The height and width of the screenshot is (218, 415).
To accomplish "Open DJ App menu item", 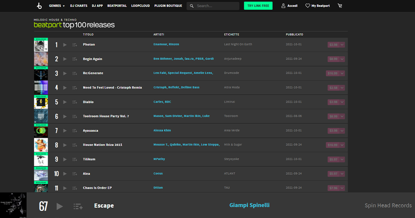I will (x=98, y=6).
